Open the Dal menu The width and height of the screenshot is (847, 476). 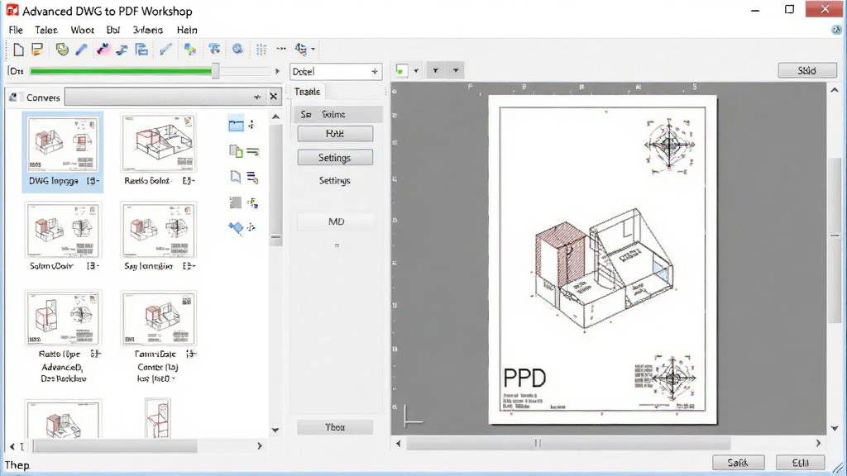[112, 31]
